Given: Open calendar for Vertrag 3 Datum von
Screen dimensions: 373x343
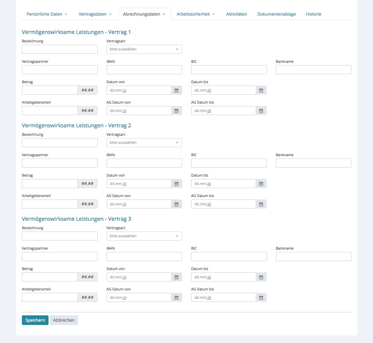Looking at the screenshot, I should (176, 277).
